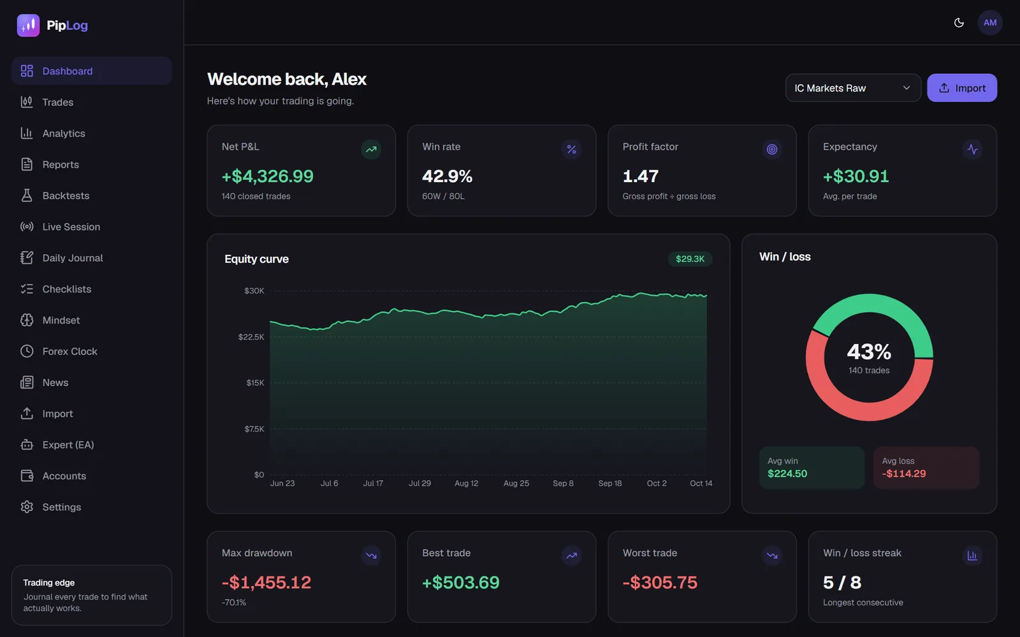Open the Trades page from sidebar
Image resolution: width=1020 pixels, height=637 pixels.
pos(92,102)
